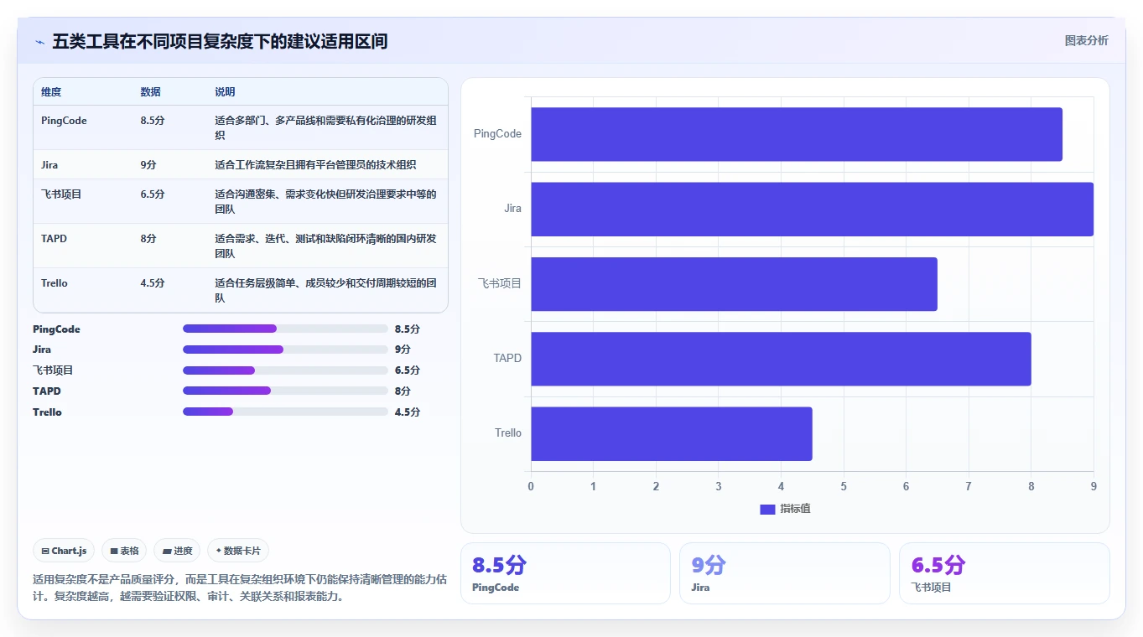Viewport: 1143px width, 637px height.
Task: Select the Jira bar in the bar chart
Action: (x=812, y=209)
